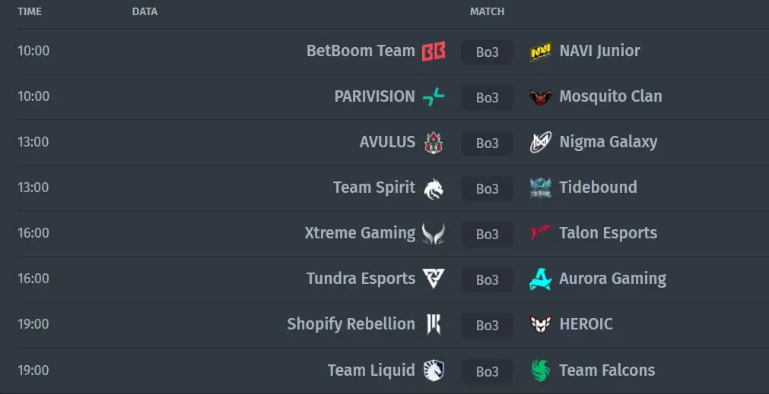Viewport: 769px width, 394px height.
Task: Click Bo3 badge for BetBoom match
Action: (x=487, y=52)
